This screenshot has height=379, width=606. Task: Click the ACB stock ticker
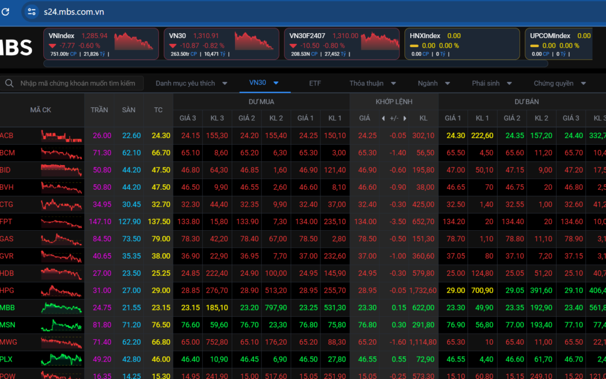(x=7, y=135)
